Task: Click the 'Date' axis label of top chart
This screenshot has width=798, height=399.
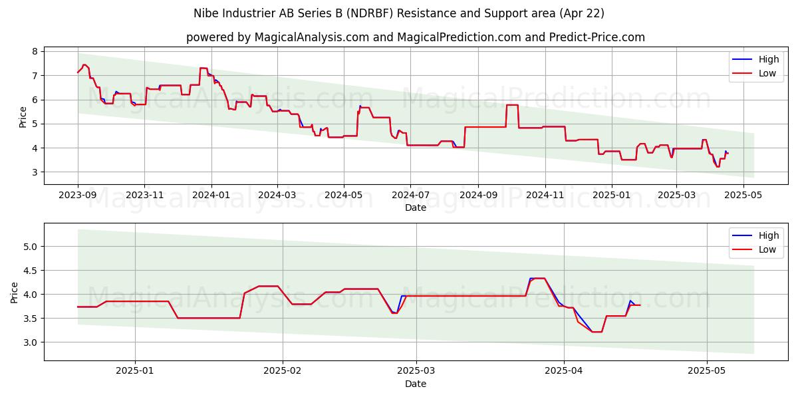Action: (416, 208)
